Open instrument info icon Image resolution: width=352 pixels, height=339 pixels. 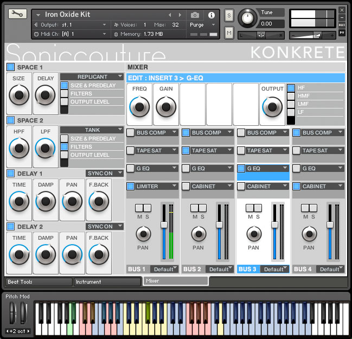pos(211,15)
